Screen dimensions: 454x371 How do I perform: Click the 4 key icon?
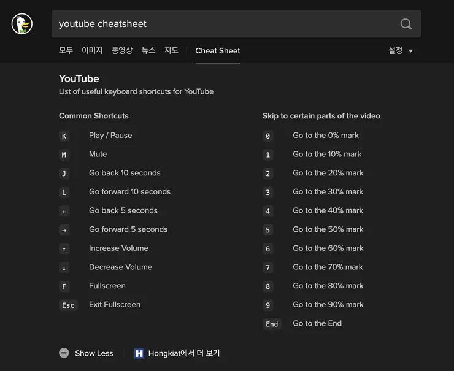pos(268,212)
